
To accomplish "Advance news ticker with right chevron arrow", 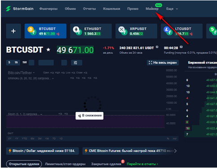I will point(175,151).
